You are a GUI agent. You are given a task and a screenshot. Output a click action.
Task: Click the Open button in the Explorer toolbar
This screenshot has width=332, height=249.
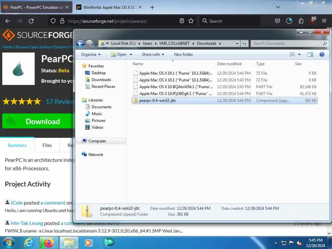pos(119,54)
